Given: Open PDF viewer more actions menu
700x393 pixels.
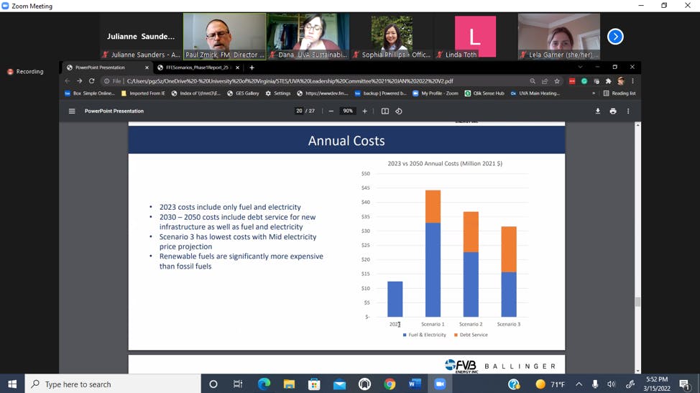Looking at the screenshot, I should point(627,111).
